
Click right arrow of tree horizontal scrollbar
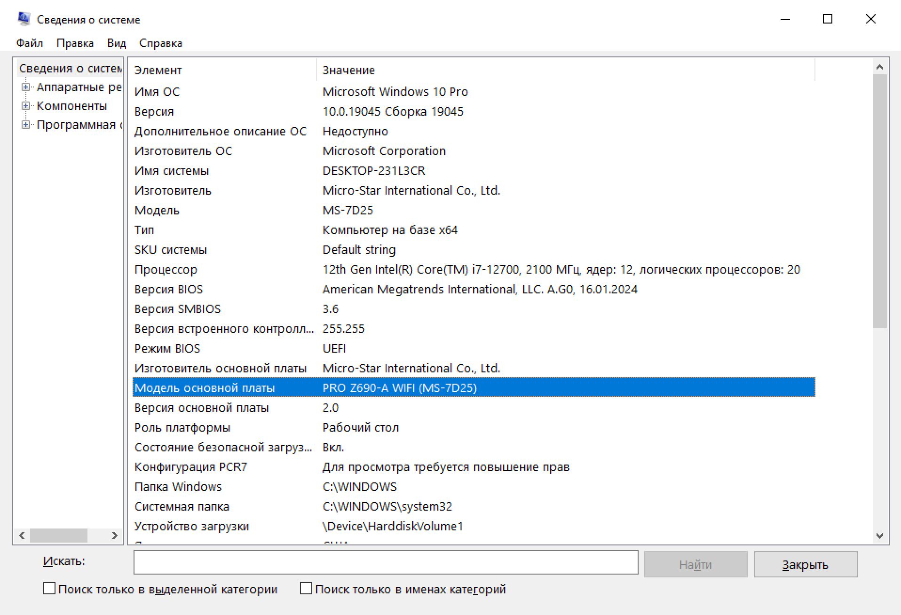click(114, 536)
